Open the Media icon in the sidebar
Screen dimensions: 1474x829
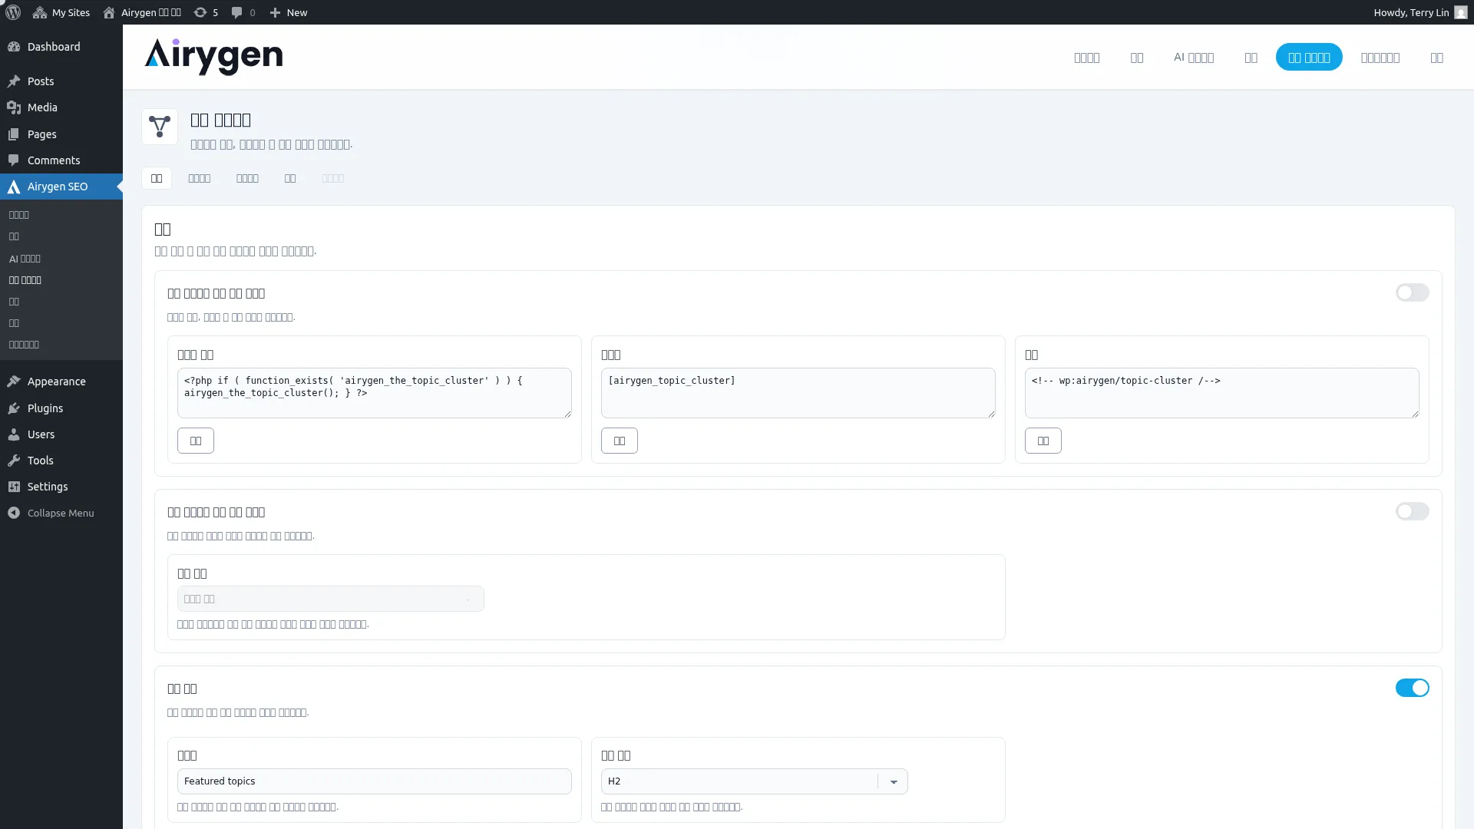click(x=14, y=107)
